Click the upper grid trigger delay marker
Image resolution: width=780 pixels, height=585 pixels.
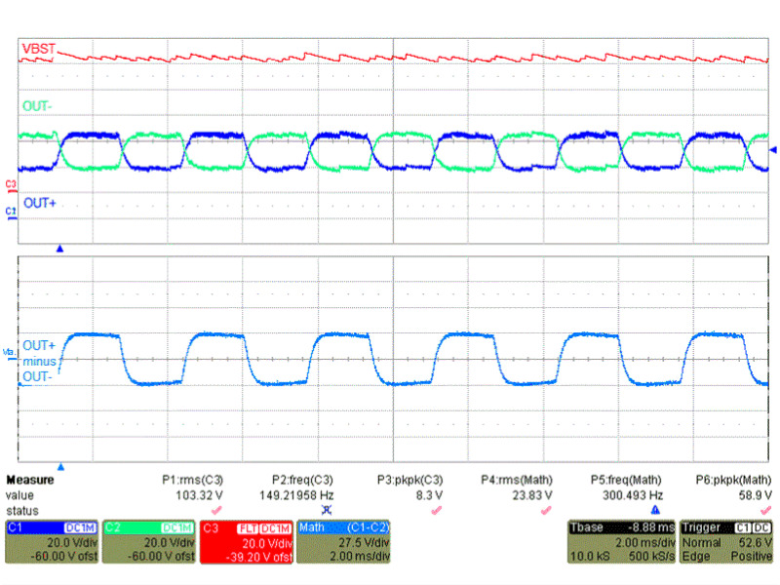point(60,250)
